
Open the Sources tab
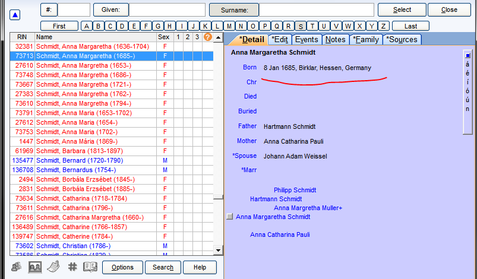point(402,40)
